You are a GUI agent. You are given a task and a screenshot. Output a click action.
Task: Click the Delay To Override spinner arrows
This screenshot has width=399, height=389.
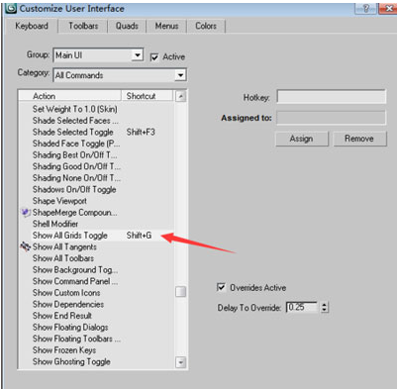click(325, 307)
